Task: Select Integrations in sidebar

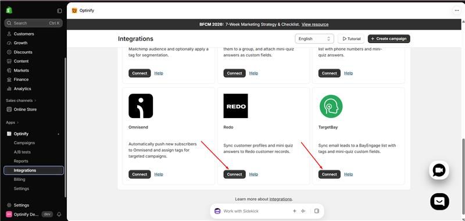Action: [x=34, y=170]
